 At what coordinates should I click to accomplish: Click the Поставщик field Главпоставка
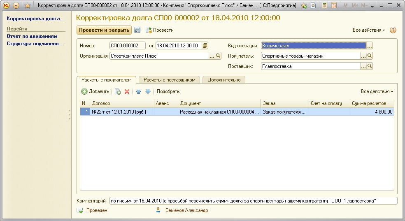(x=311, y=66)
